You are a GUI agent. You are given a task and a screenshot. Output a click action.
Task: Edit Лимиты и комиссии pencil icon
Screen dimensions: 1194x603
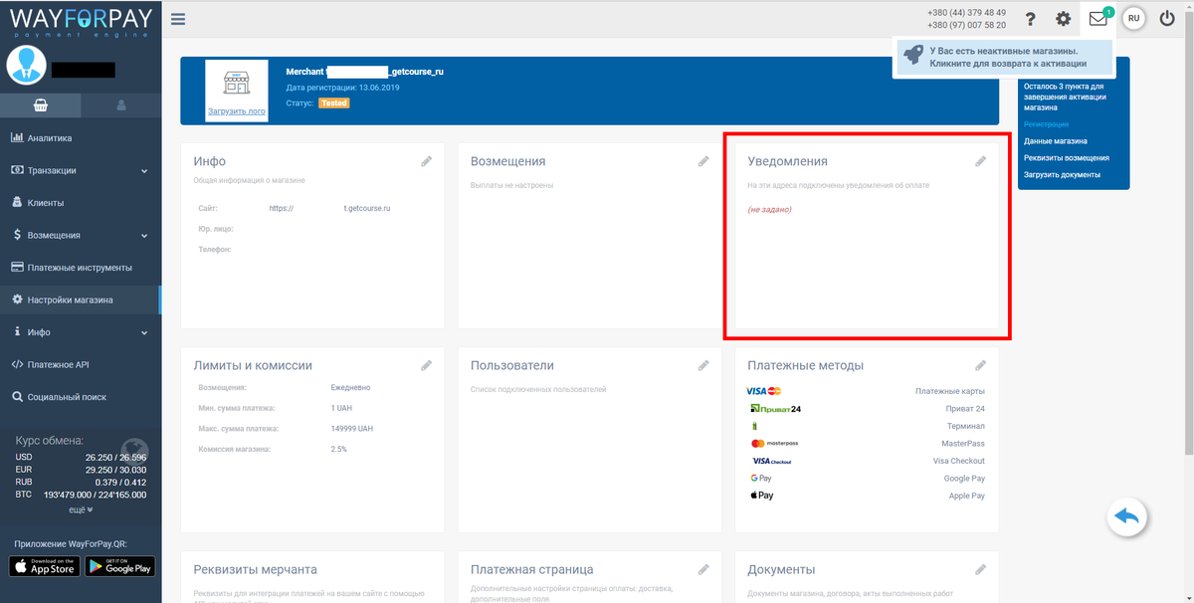(426, 365)
